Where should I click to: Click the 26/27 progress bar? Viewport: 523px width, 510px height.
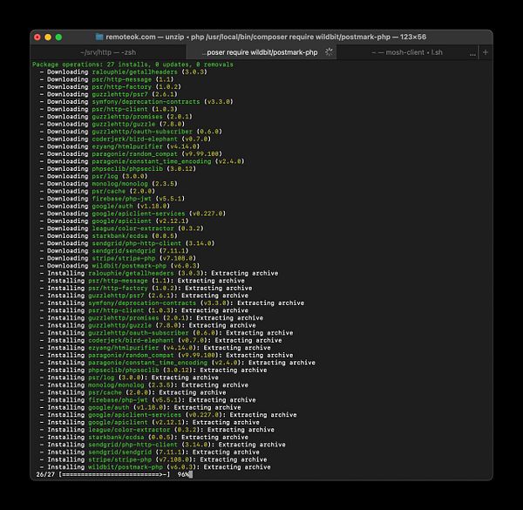click(114, 474)
